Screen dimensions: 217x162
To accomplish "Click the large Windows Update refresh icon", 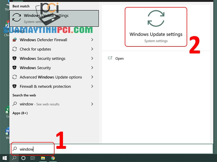I will pos(156,18).
